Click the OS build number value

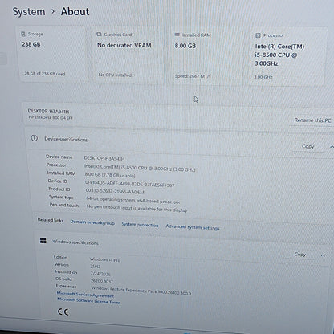[x=102, y=281]
